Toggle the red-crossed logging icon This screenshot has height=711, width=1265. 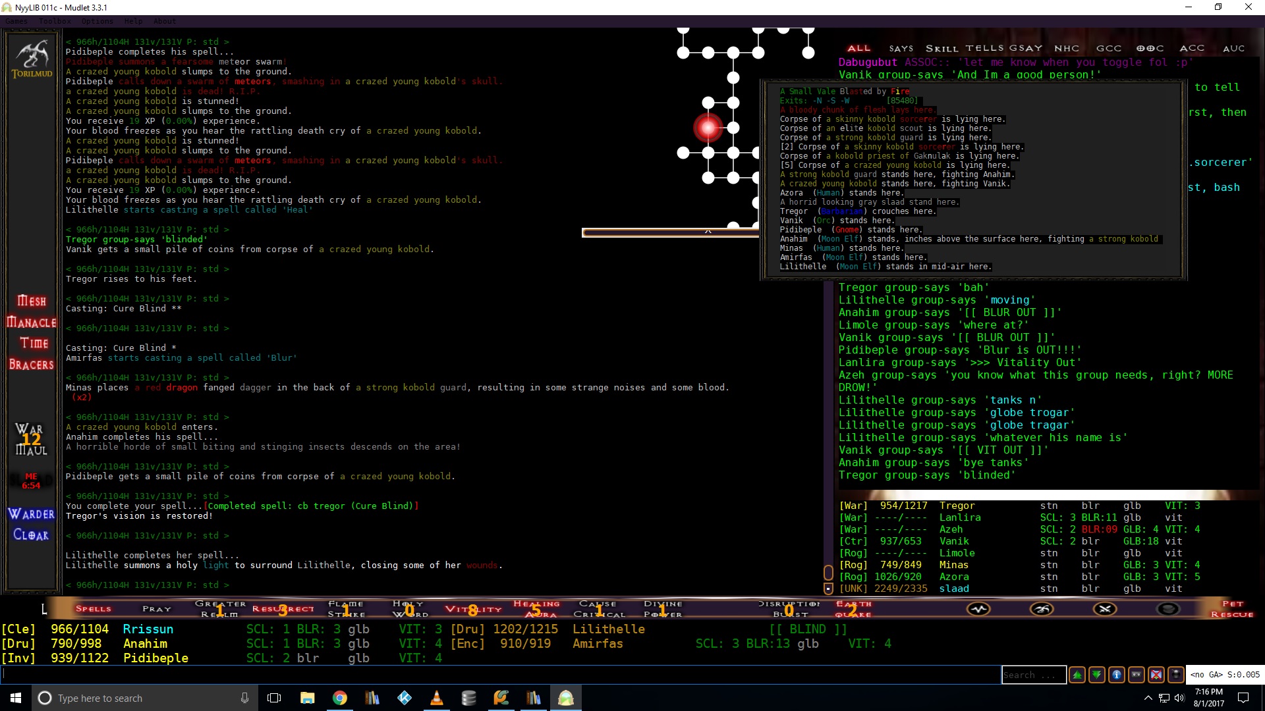pyautogui.click(x=1156, y=675)
